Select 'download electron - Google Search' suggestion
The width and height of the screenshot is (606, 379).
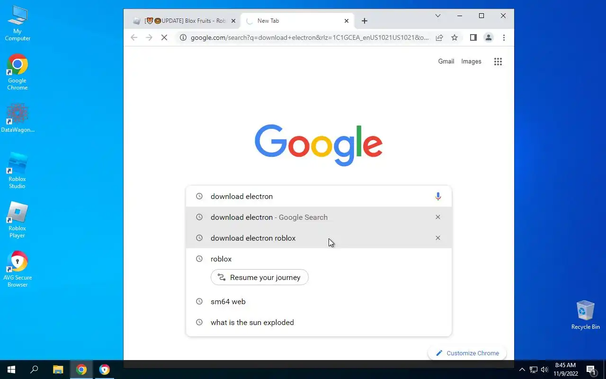pyautogui.click(x=319, y=217)
